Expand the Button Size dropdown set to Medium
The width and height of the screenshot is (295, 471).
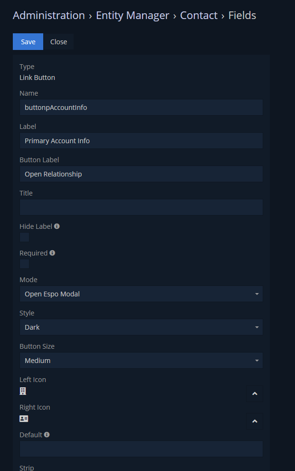click(141, 361)
